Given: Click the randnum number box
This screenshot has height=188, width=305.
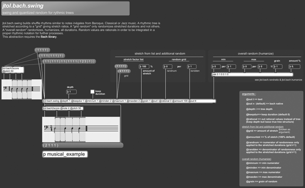Looking at the screenshot, I should [167, 67].
